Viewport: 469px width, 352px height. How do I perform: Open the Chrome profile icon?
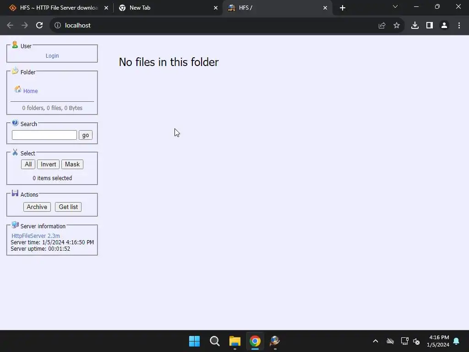click(444, 26)
